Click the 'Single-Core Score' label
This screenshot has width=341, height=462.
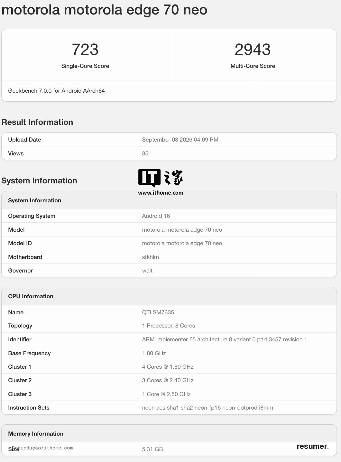tap(85, 66)
